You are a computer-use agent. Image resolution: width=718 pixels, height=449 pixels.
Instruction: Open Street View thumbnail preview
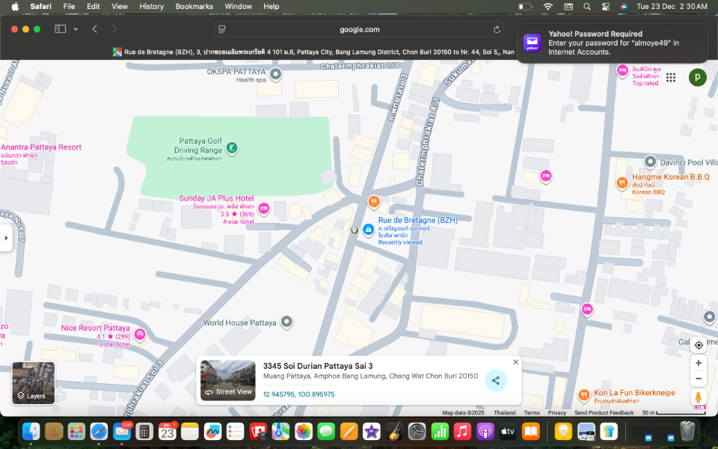(x=227, y=380)
